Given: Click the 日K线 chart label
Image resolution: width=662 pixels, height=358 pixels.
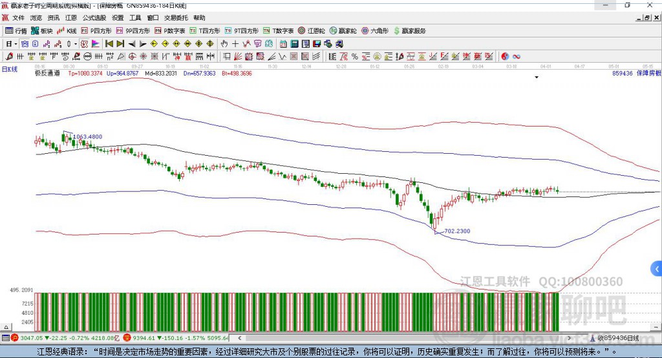Looking at the screenshot, I should point(10,69).
